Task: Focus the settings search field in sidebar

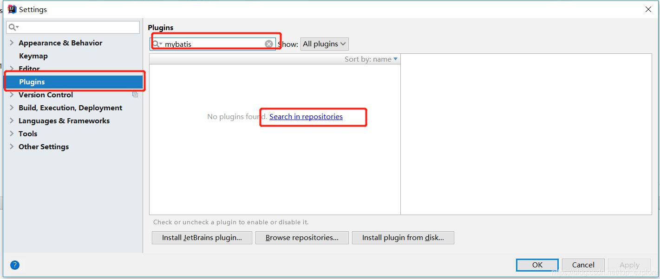Action: click(73, 27)
